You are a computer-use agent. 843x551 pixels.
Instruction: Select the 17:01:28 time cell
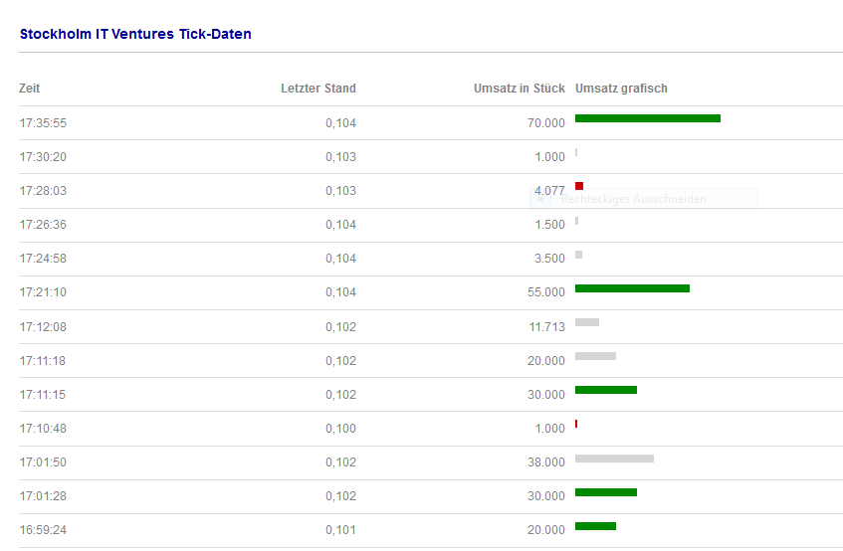tap(43, 495)
